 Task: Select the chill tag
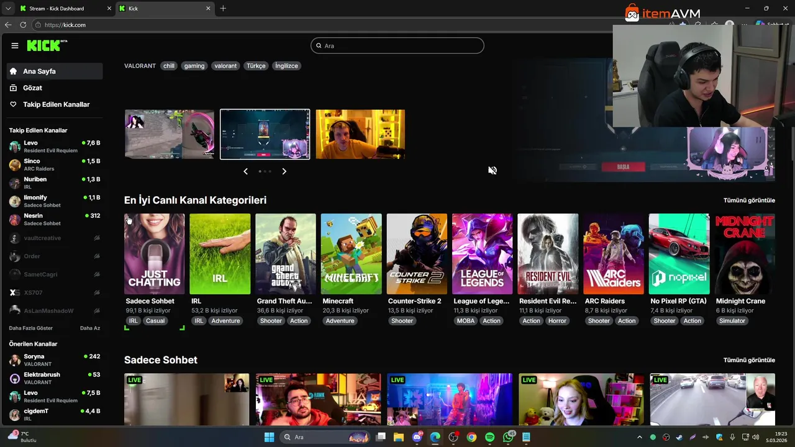(x=169, y=66)
